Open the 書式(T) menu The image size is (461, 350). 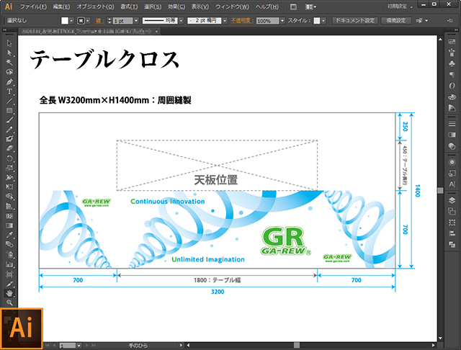tap(129, 6)
